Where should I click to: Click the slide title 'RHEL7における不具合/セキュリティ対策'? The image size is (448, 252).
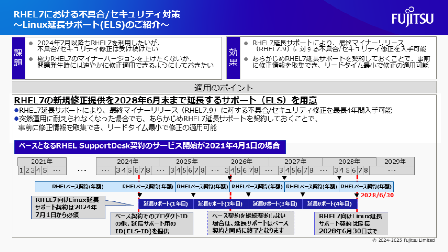click(97, 14)
